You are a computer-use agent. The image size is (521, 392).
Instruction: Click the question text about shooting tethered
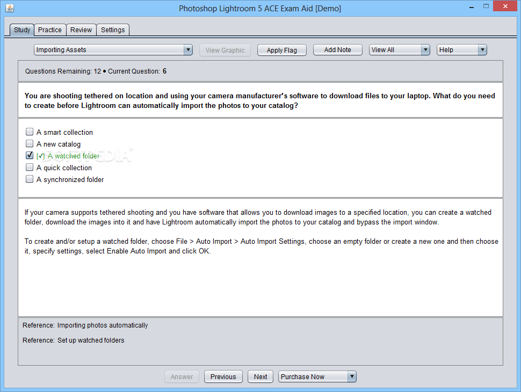pyautogui.click(x=260, y=100)
